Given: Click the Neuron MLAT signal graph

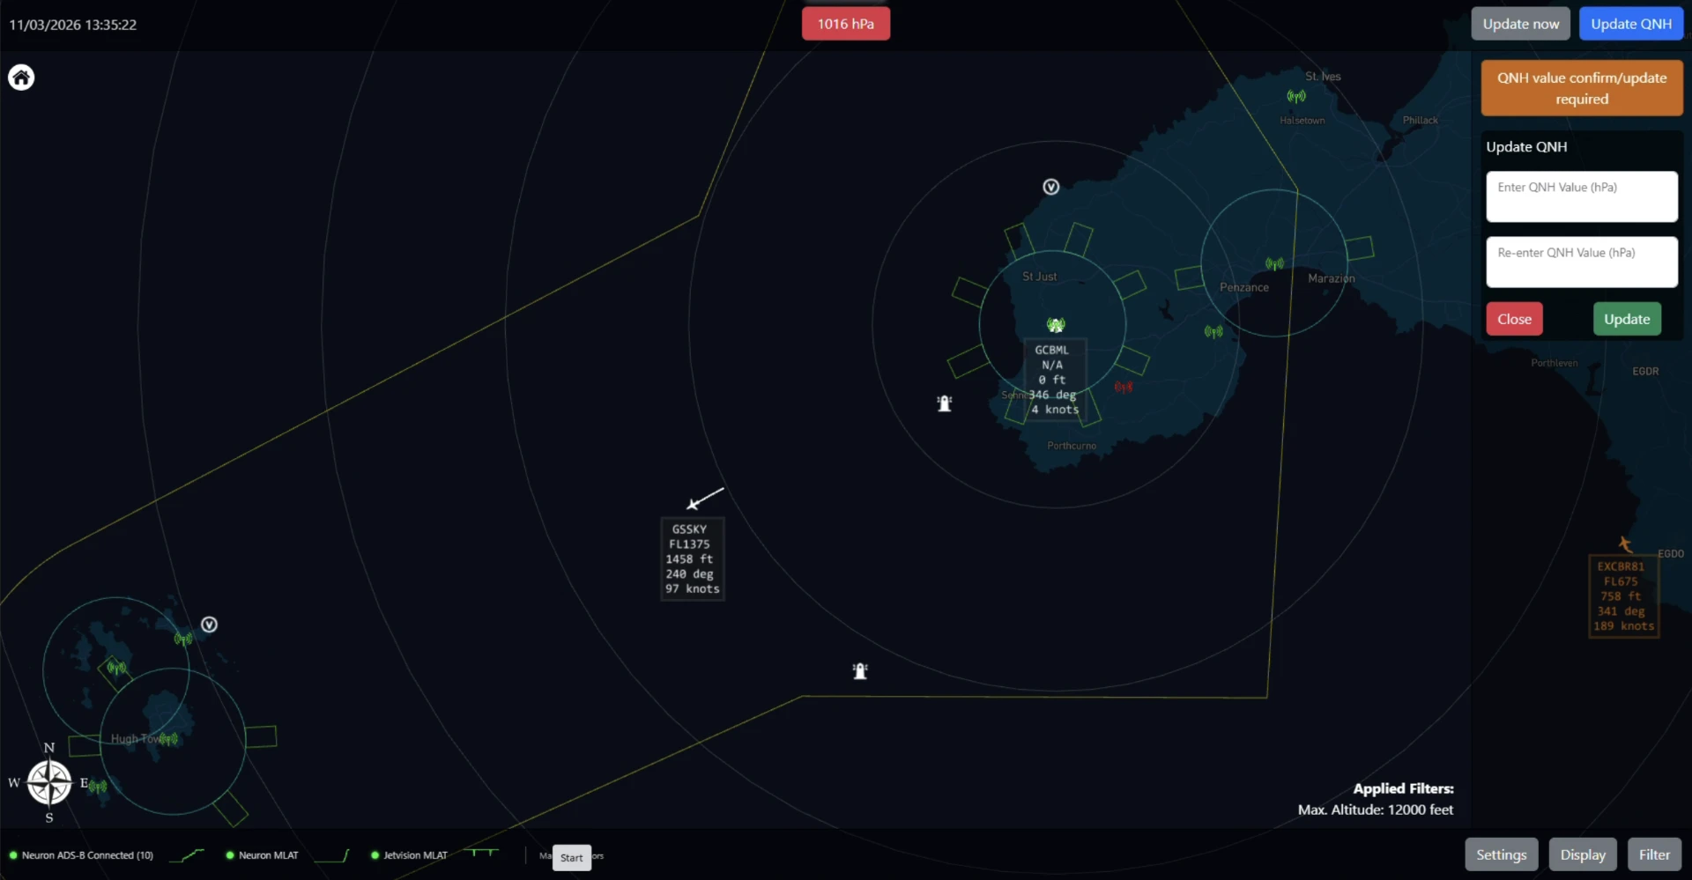Looking at the screenshot, I should point(332,855).
